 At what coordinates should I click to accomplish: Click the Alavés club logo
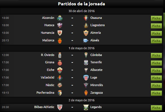(86, 41)
